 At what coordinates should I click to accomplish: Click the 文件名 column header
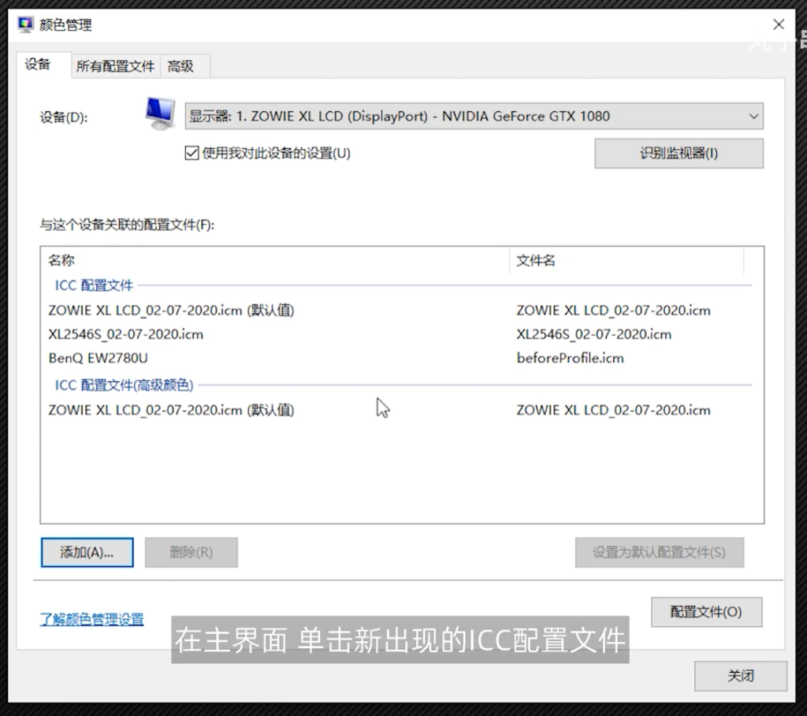point(536,260)
